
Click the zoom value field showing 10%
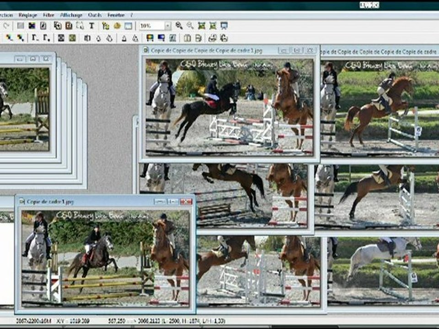click(152, 26)
